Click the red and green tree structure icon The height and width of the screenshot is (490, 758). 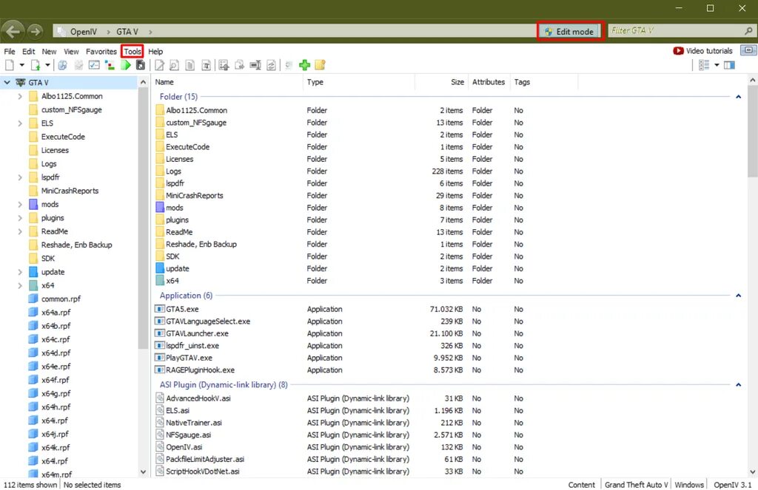[x=110, y=65]
